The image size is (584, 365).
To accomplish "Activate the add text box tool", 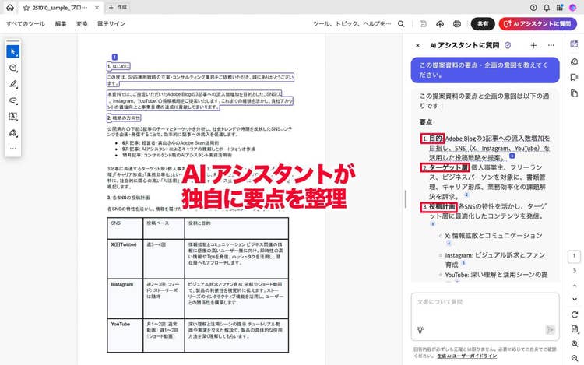I will click(x=12, y=117).
